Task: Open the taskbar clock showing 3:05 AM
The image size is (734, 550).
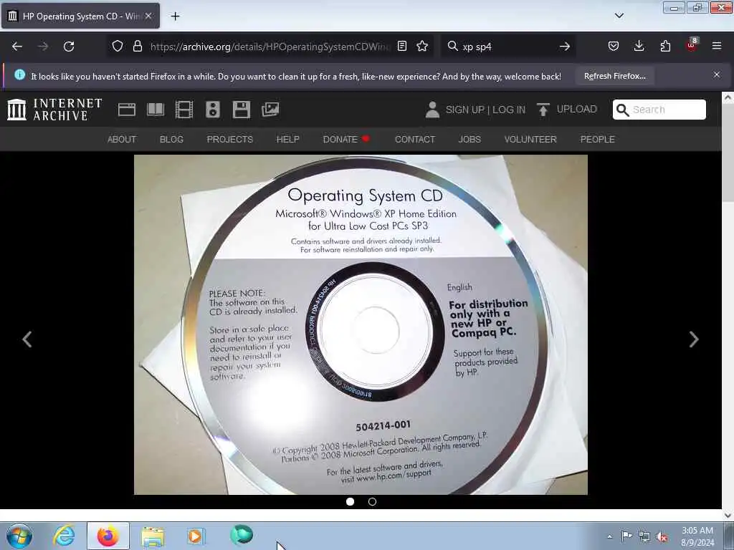Action: point(697,536)
